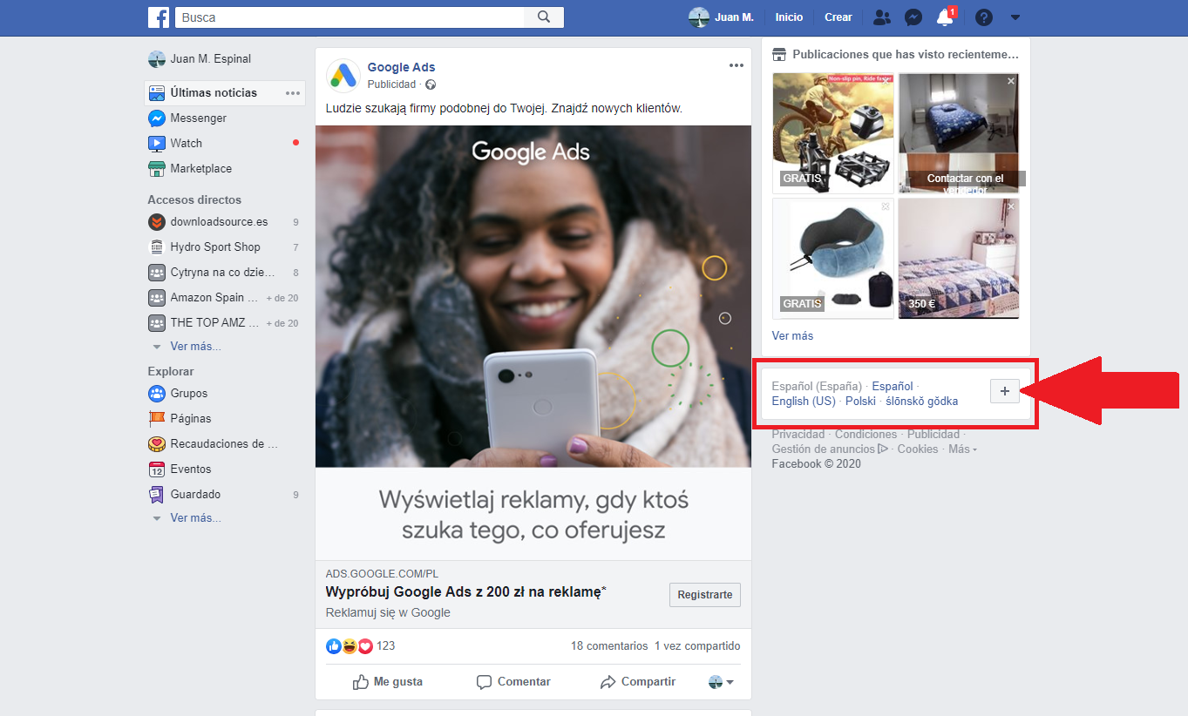The height and width of the screenshot is (716, 1188).
Task: Open the notifications bell icon
Action: 945,17
